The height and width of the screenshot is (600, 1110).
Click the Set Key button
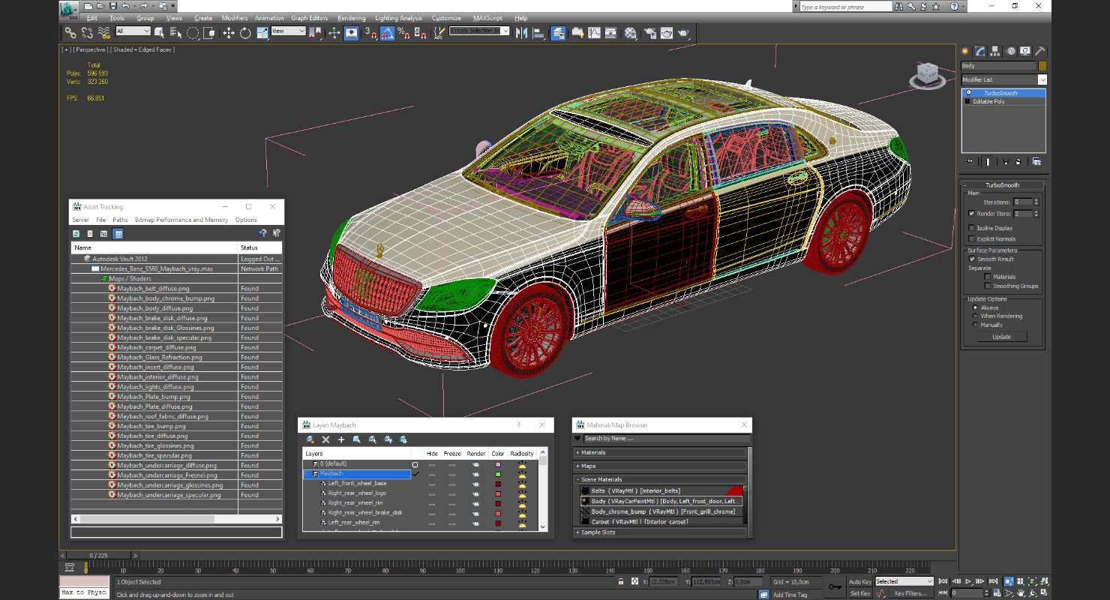[860, 593]
